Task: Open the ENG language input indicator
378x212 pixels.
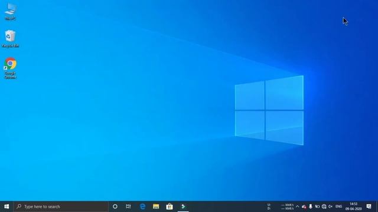Action: (x=338, y=207)
